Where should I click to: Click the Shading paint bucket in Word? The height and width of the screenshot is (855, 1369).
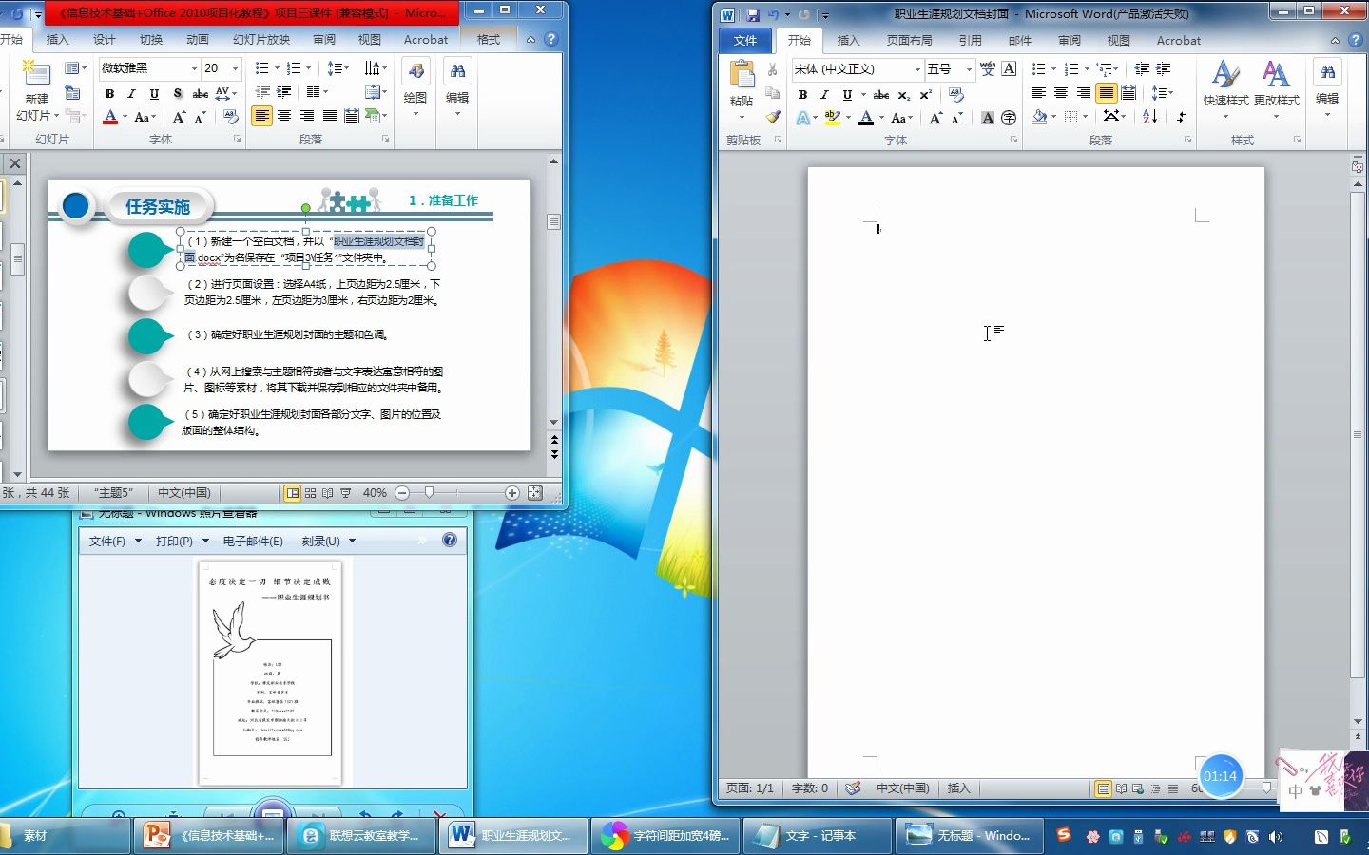1040,117
